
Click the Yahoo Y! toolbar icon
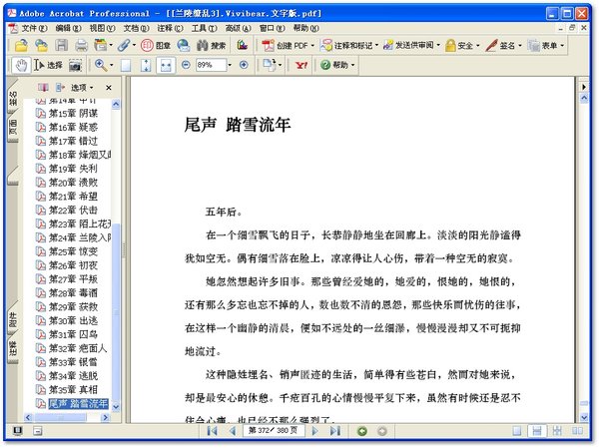[x=301, y=65]
